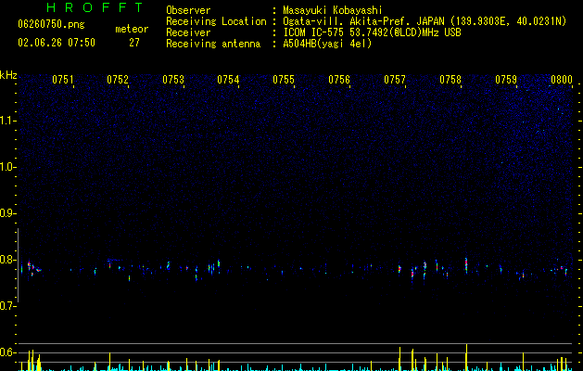Viewport: 583px width, 371px height.
Task: Click the HROFFT title text
Action: point(95,7)
